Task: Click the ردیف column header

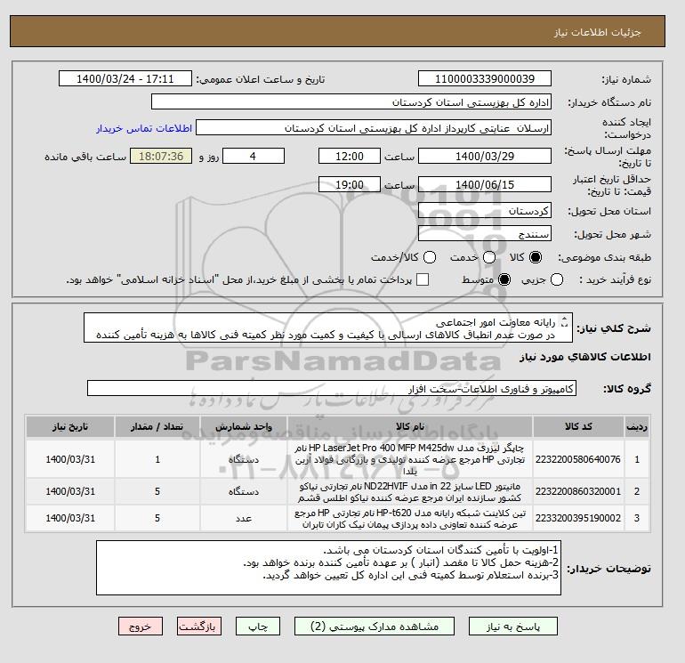Action: pos(637,426)
